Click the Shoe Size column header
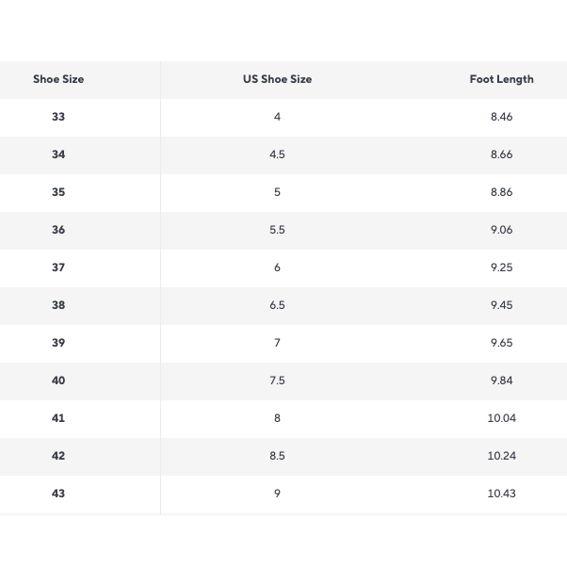 (x=58, y=79)
